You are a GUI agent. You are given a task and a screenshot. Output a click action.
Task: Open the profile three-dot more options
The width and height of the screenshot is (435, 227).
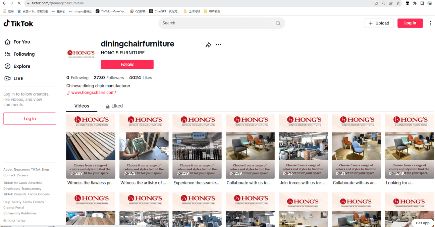(x=218, y=45)
